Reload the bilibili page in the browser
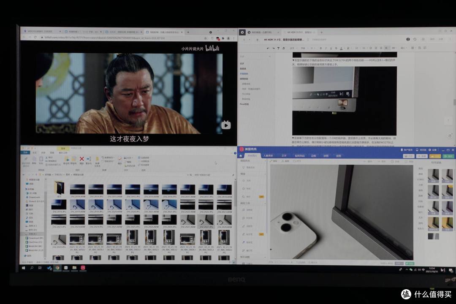The height and width of the screenshot is (304, 456). 35,38
